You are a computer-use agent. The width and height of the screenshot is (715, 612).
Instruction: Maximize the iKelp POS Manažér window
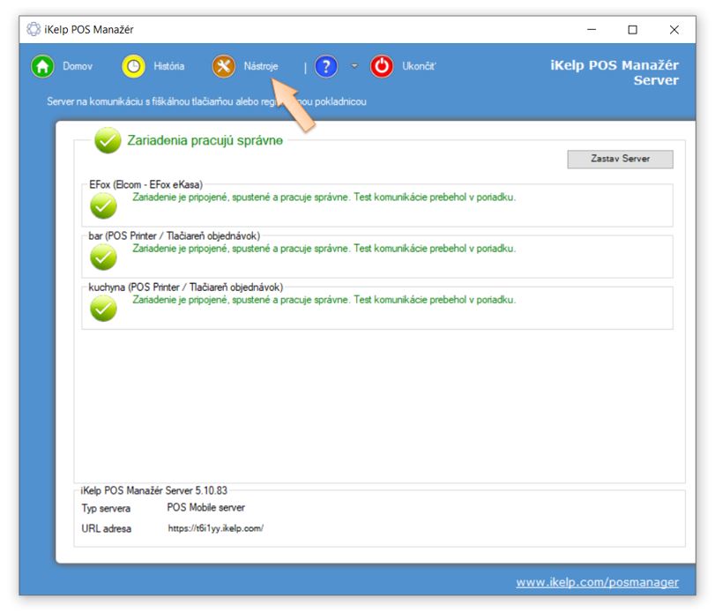click(632, 30)
